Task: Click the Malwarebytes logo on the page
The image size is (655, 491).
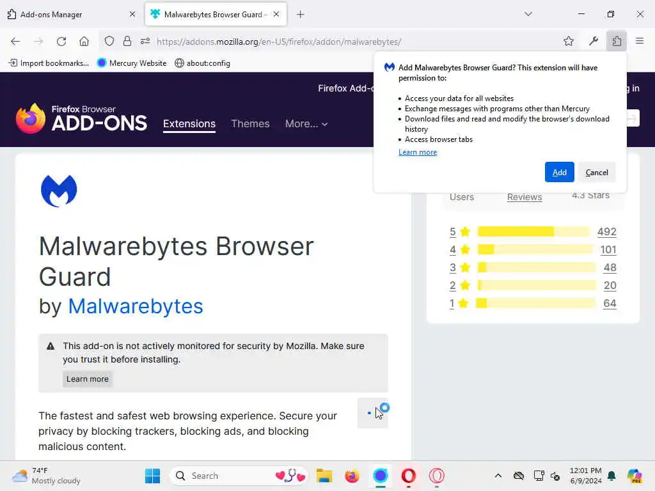Action: click(x=59, y=191)
